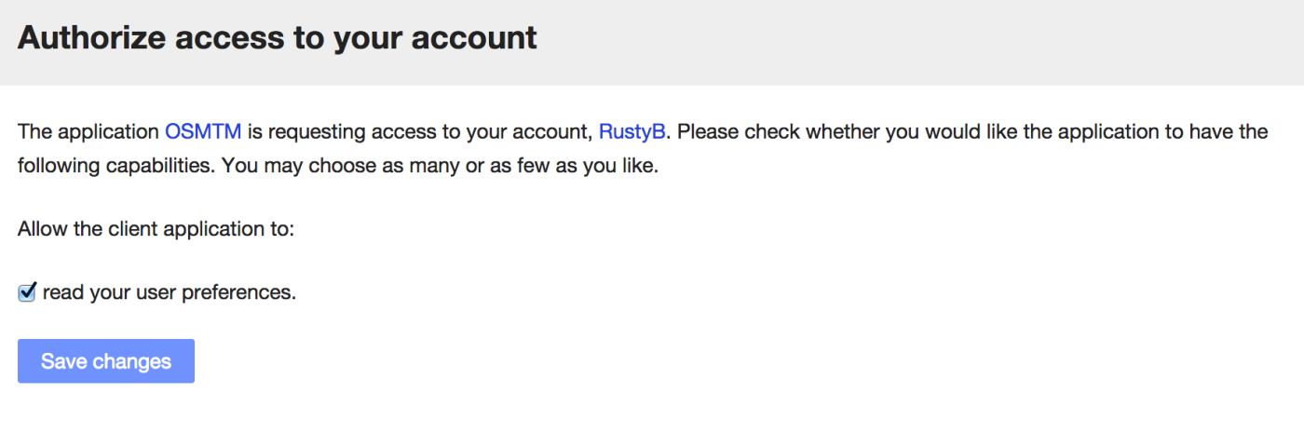The width and height of the screenshot is (1304, 448).
Task: Click the 'Allow the client application to:' text
Action: coord(156,228)
